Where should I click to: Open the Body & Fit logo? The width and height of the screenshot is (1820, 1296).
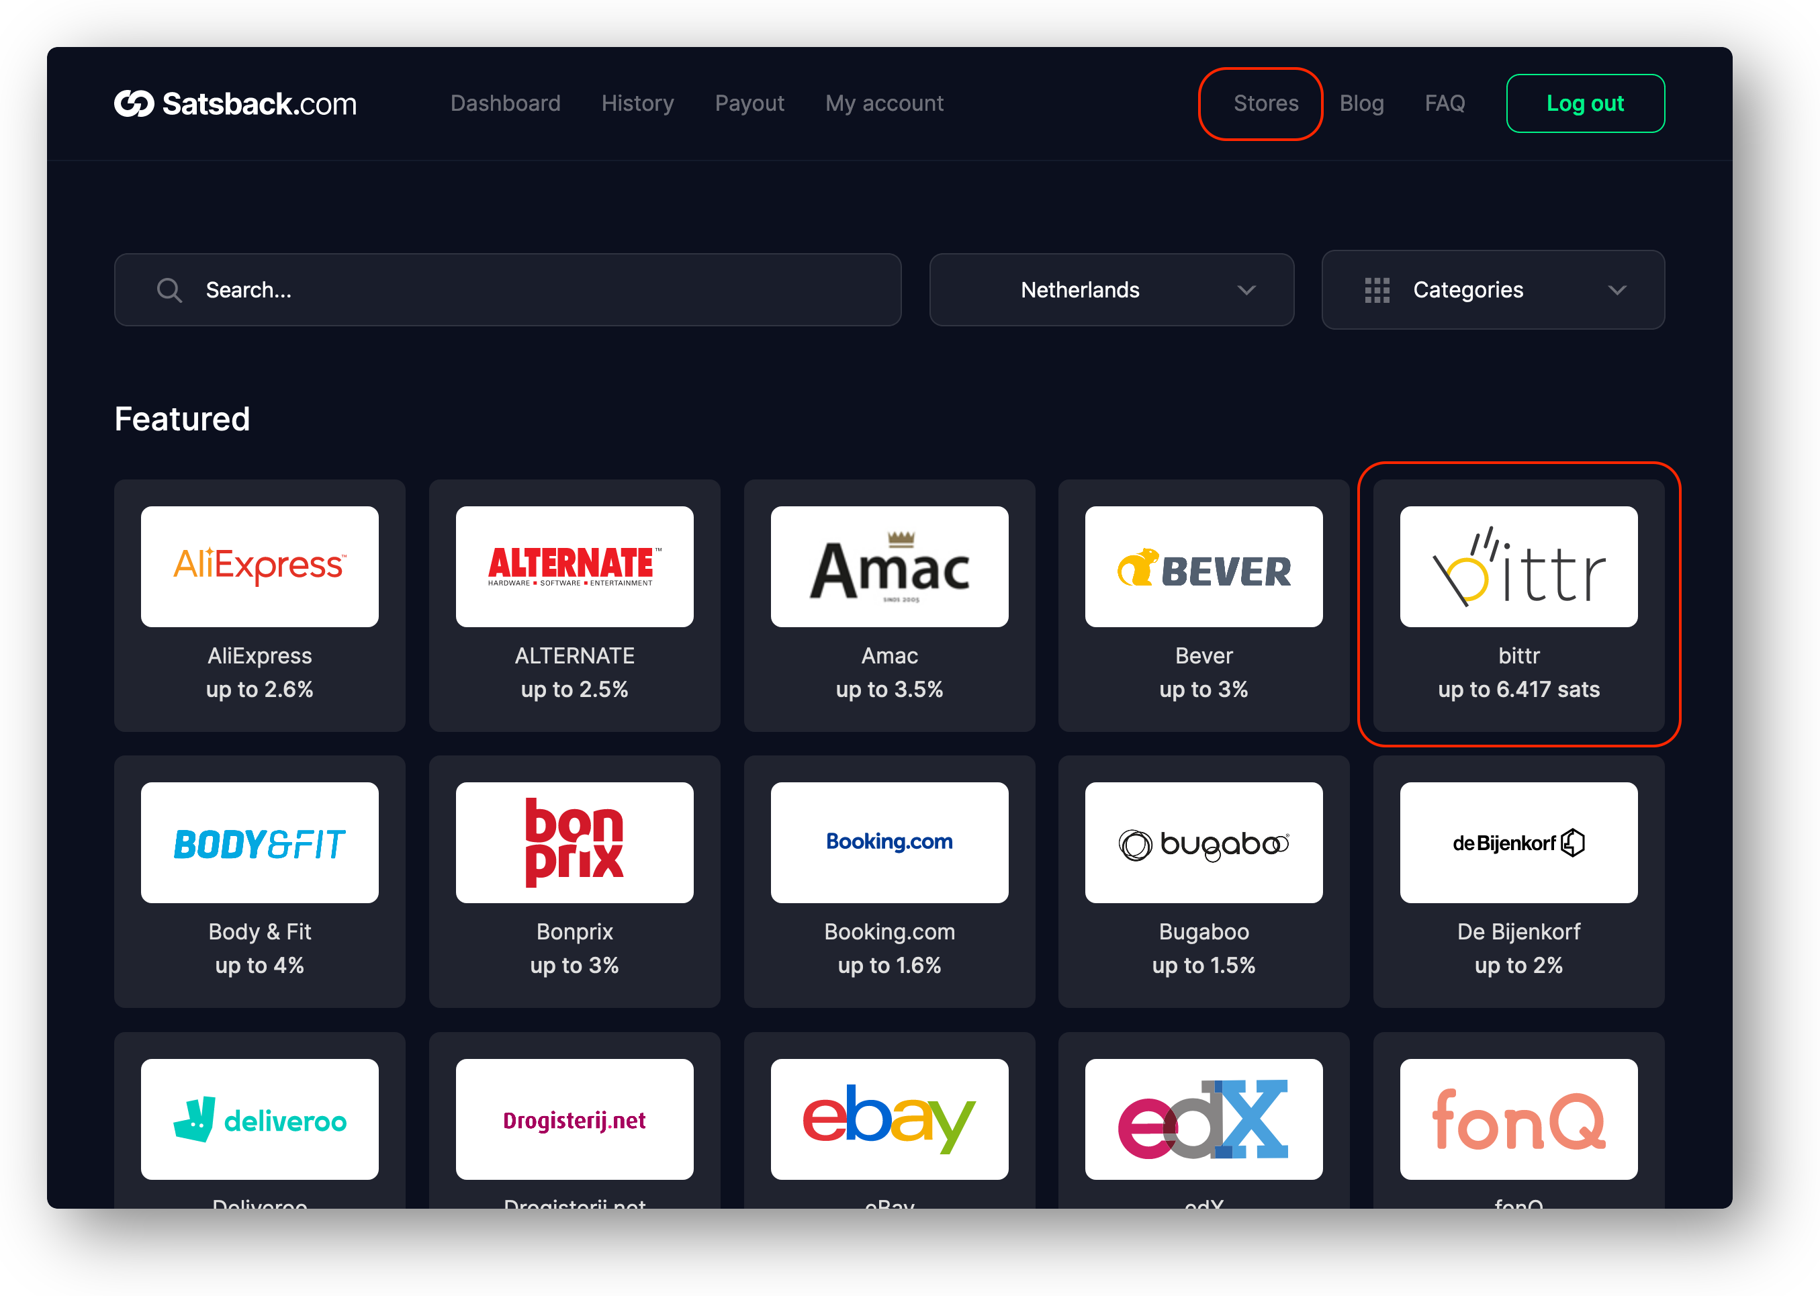pyautogui.click(x=259, y=842)
